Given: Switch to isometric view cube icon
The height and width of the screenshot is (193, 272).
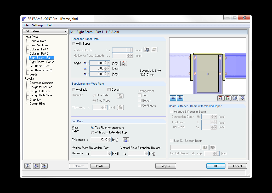Looking at the screenshot, I should coord(235,98).
